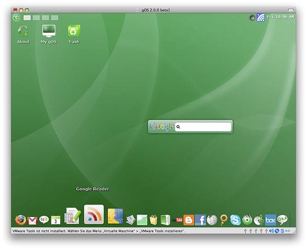Launch the green disc media player icon

click(x=247, y=220)
